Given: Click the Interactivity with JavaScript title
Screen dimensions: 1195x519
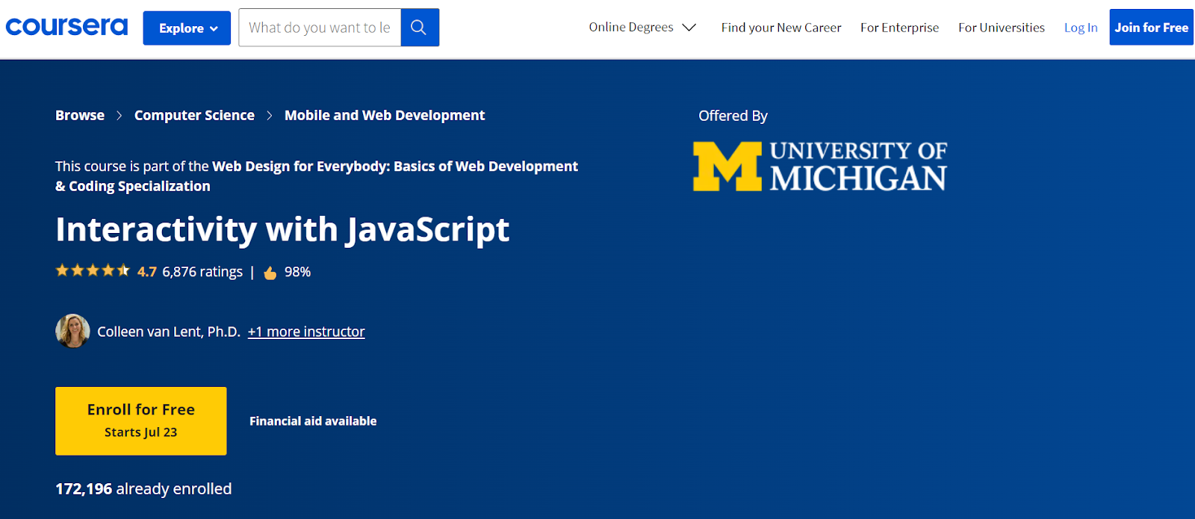Looking at the screenshot, I should (x=282, y=230).
